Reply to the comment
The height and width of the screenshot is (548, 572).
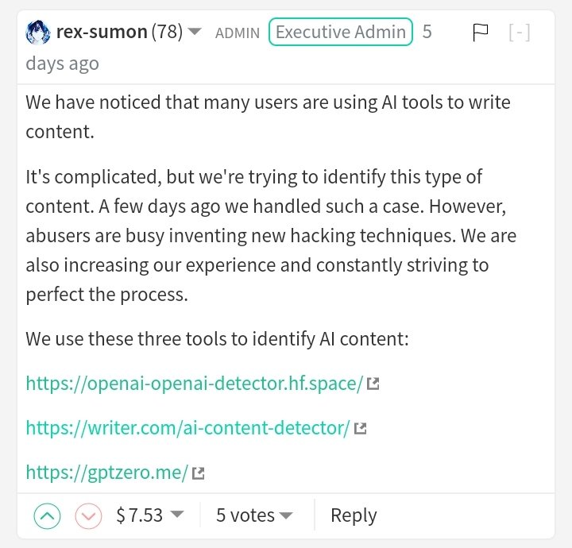(x=354, y=515)
